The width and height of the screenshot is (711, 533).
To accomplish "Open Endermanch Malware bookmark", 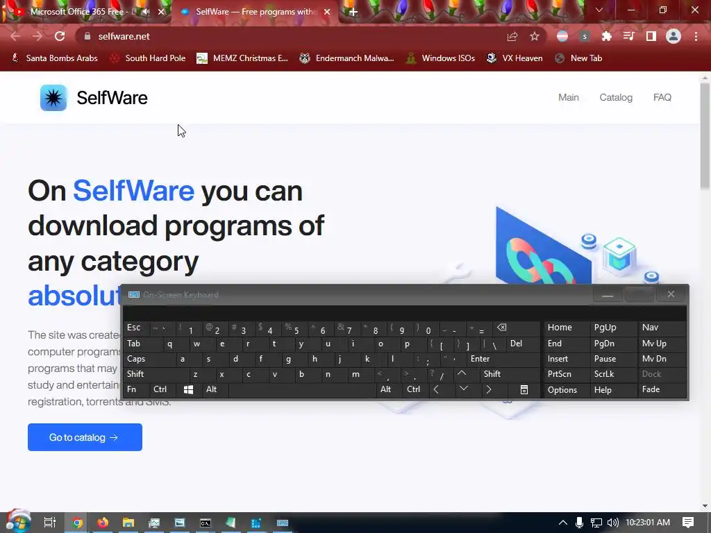I will tap(347, 58).
